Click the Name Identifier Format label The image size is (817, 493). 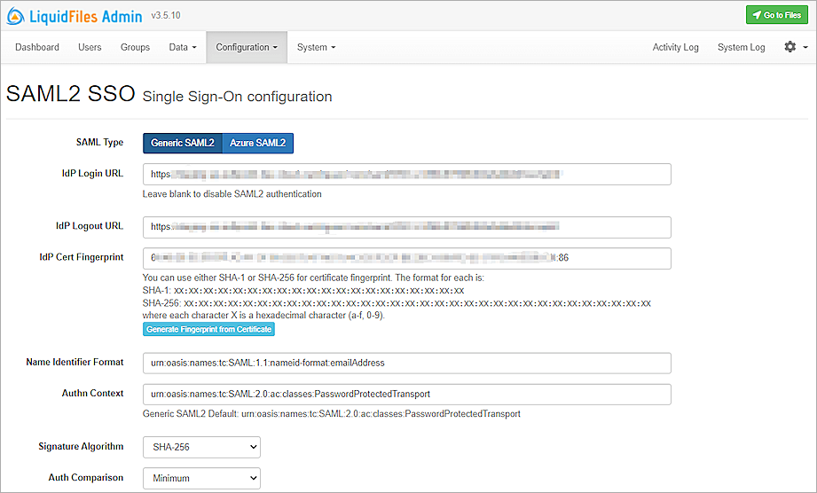pyautogui.click(x=75, y=362)
